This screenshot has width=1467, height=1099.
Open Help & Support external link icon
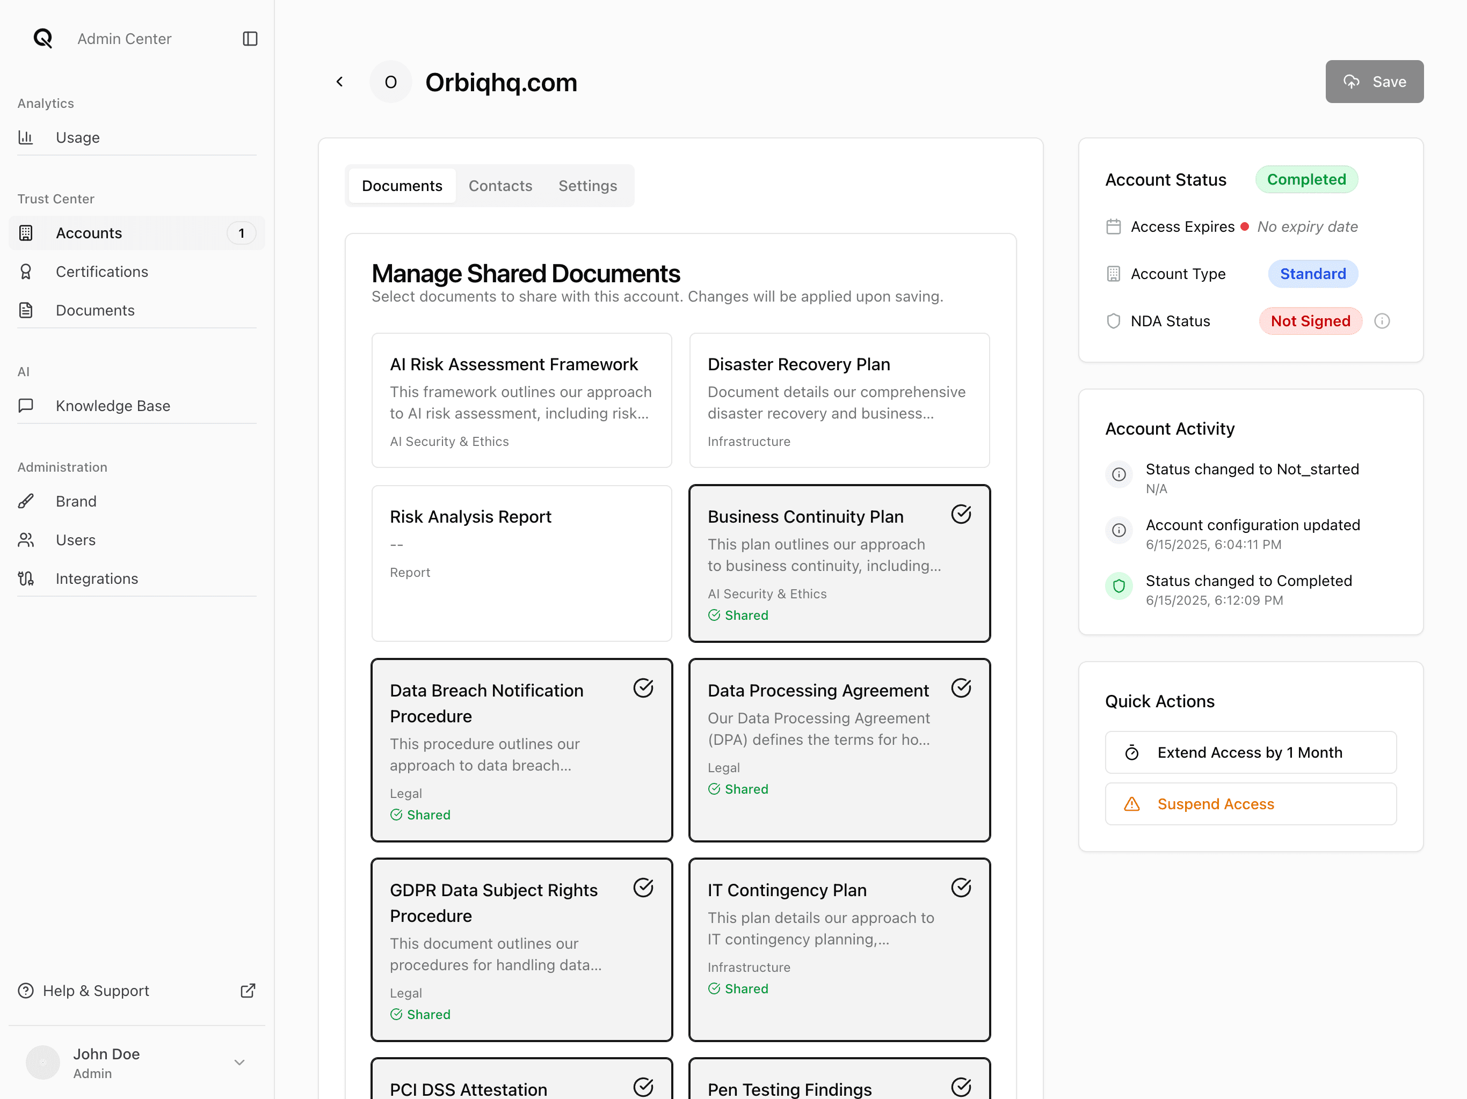point(248,990)
